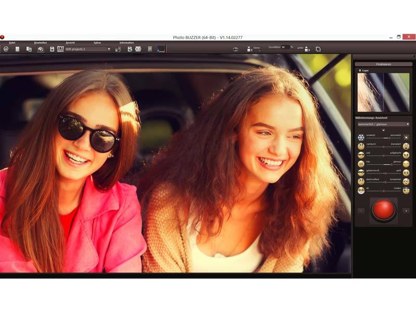This screenshot has width=416, height=312.
Task: Click the double-document toolbar icon
Action: [29, 49]
